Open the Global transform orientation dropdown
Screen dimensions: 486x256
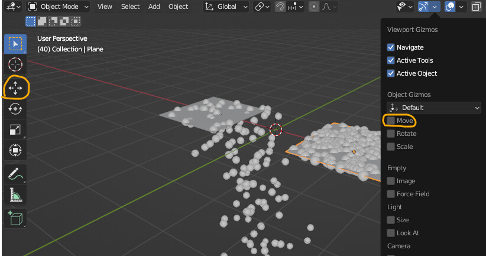[x=226, y=7]
